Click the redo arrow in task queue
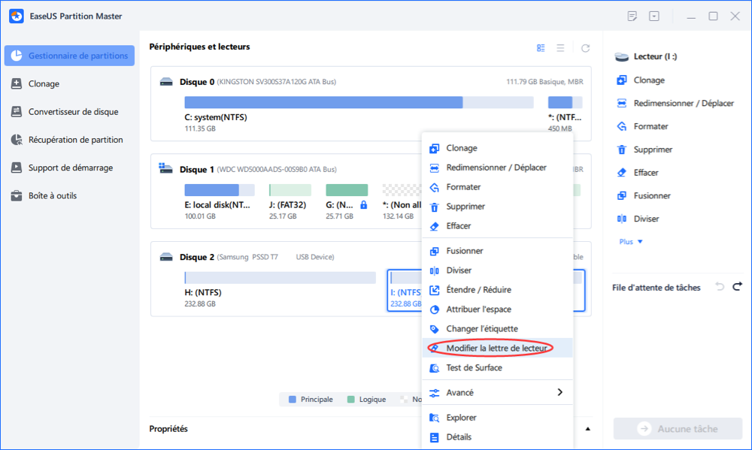Viewport: 752px width, 450px height. click(x=737, y=287)
